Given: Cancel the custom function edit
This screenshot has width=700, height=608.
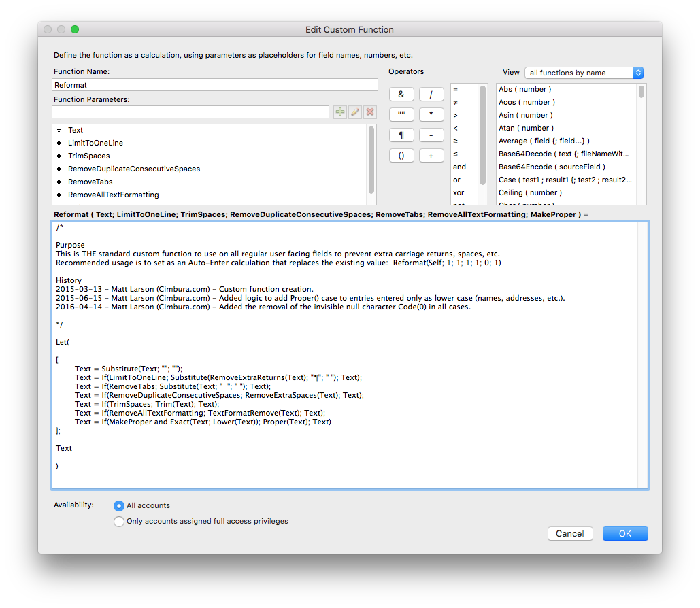Looking at the screenshot, I should coord(570,533).
